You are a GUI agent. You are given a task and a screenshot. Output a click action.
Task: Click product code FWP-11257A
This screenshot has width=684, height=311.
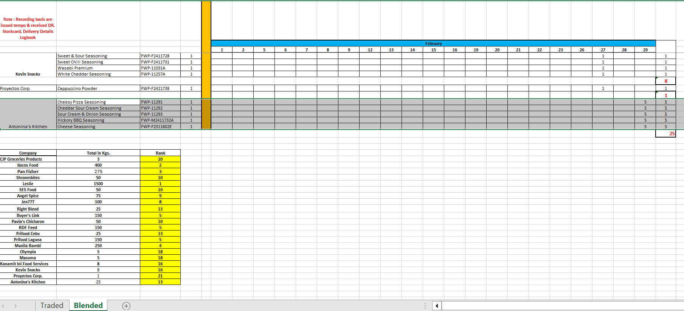(x=160, y=74)
